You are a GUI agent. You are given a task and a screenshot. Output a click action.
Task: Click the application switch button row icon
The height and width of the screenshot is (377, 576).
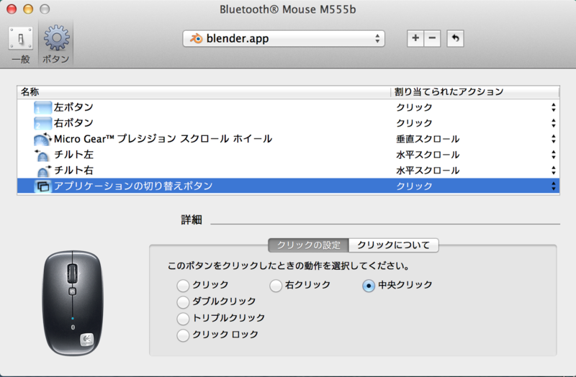pyautogui.click(x=42, y=186)
